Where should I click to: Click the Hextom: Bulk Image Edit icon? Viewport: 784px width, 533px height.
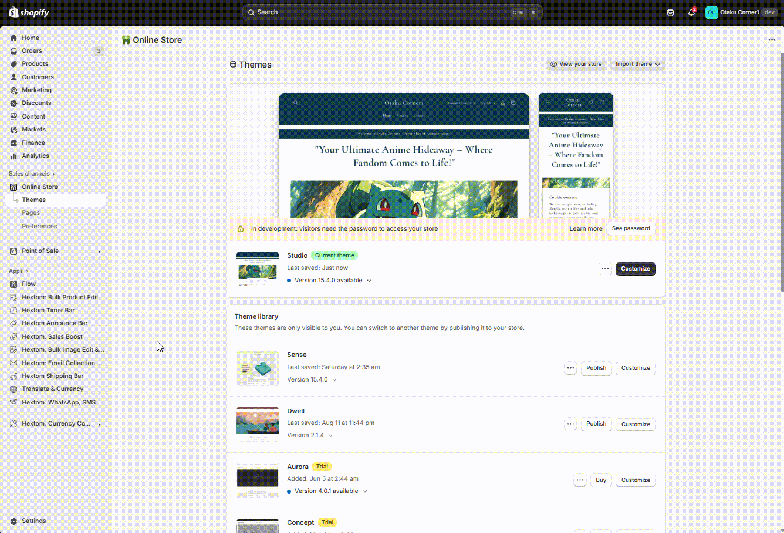pos(13,349)
